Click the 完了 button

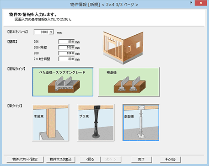click(141, 160)
